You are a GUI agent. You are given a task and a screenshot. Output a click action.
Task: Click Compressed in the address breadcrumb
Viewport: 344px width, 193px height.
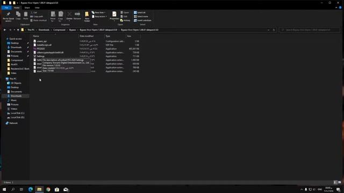coord(59,30)
